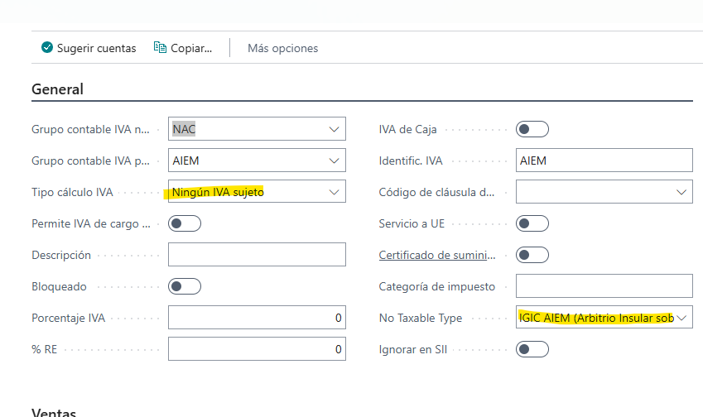Image resolution: width=703 pixels, height=417 pixels.
Task: Enable Permite IVA de cargo switch
Action: click(x=185, y=223)
